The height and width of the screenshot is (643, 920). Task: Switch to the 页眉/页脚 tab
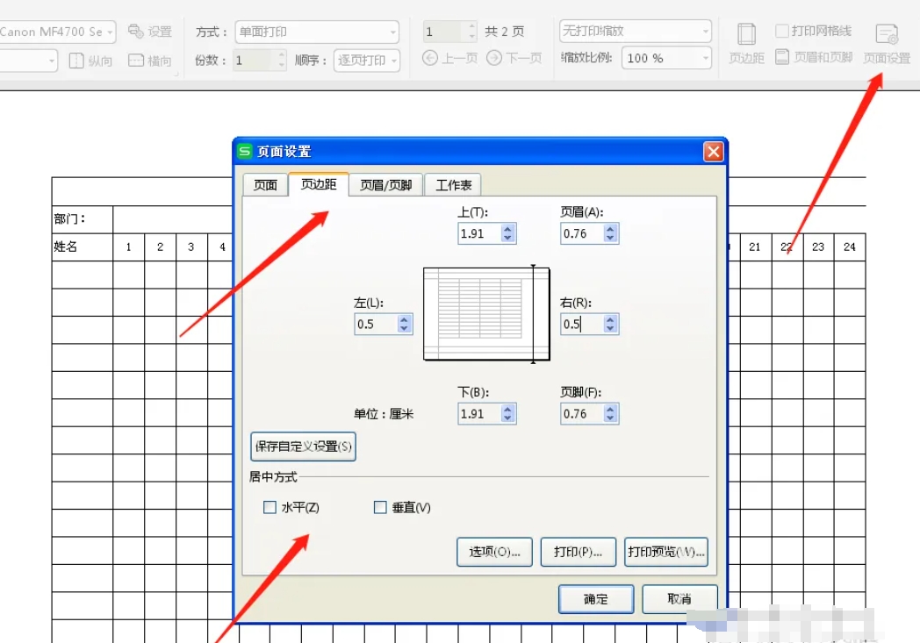[385, 184]
